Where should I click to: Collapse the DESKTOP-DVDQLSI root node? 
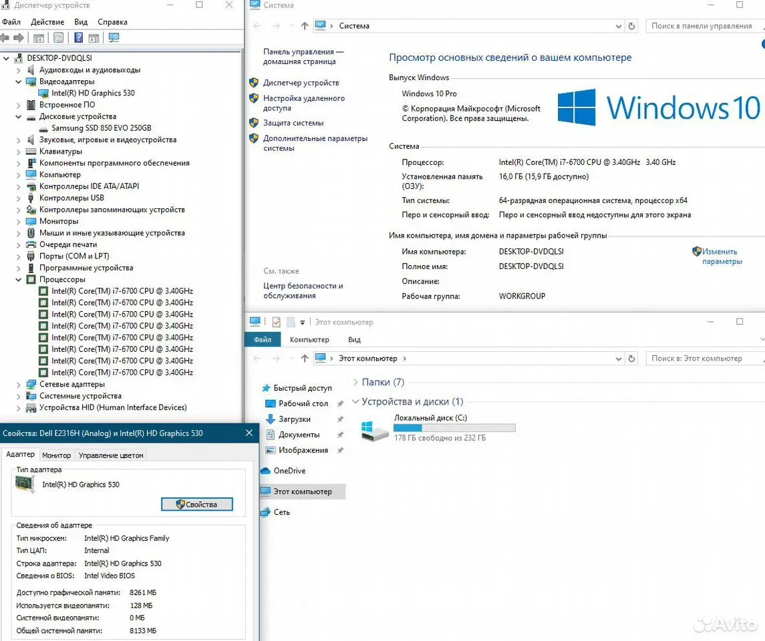click(6, 58)
